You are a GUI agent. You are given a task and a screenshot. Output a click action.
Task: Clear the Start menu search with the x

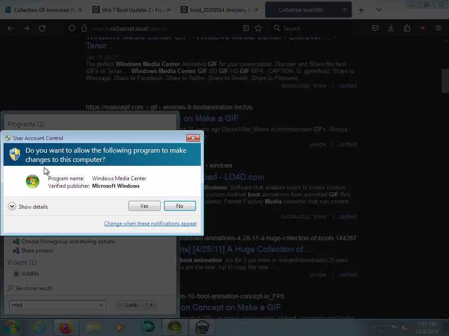coord(101,305)
